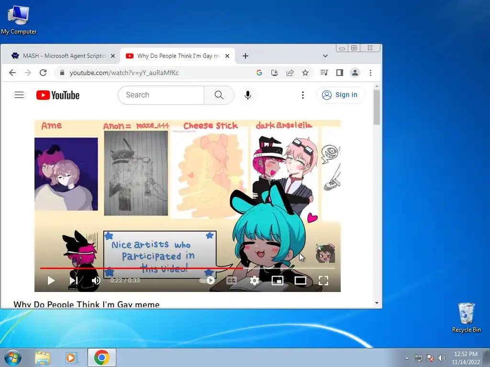Open the My Computer desktop icon
The height and width of the screenshot is (367, 490).
[19, 20]
